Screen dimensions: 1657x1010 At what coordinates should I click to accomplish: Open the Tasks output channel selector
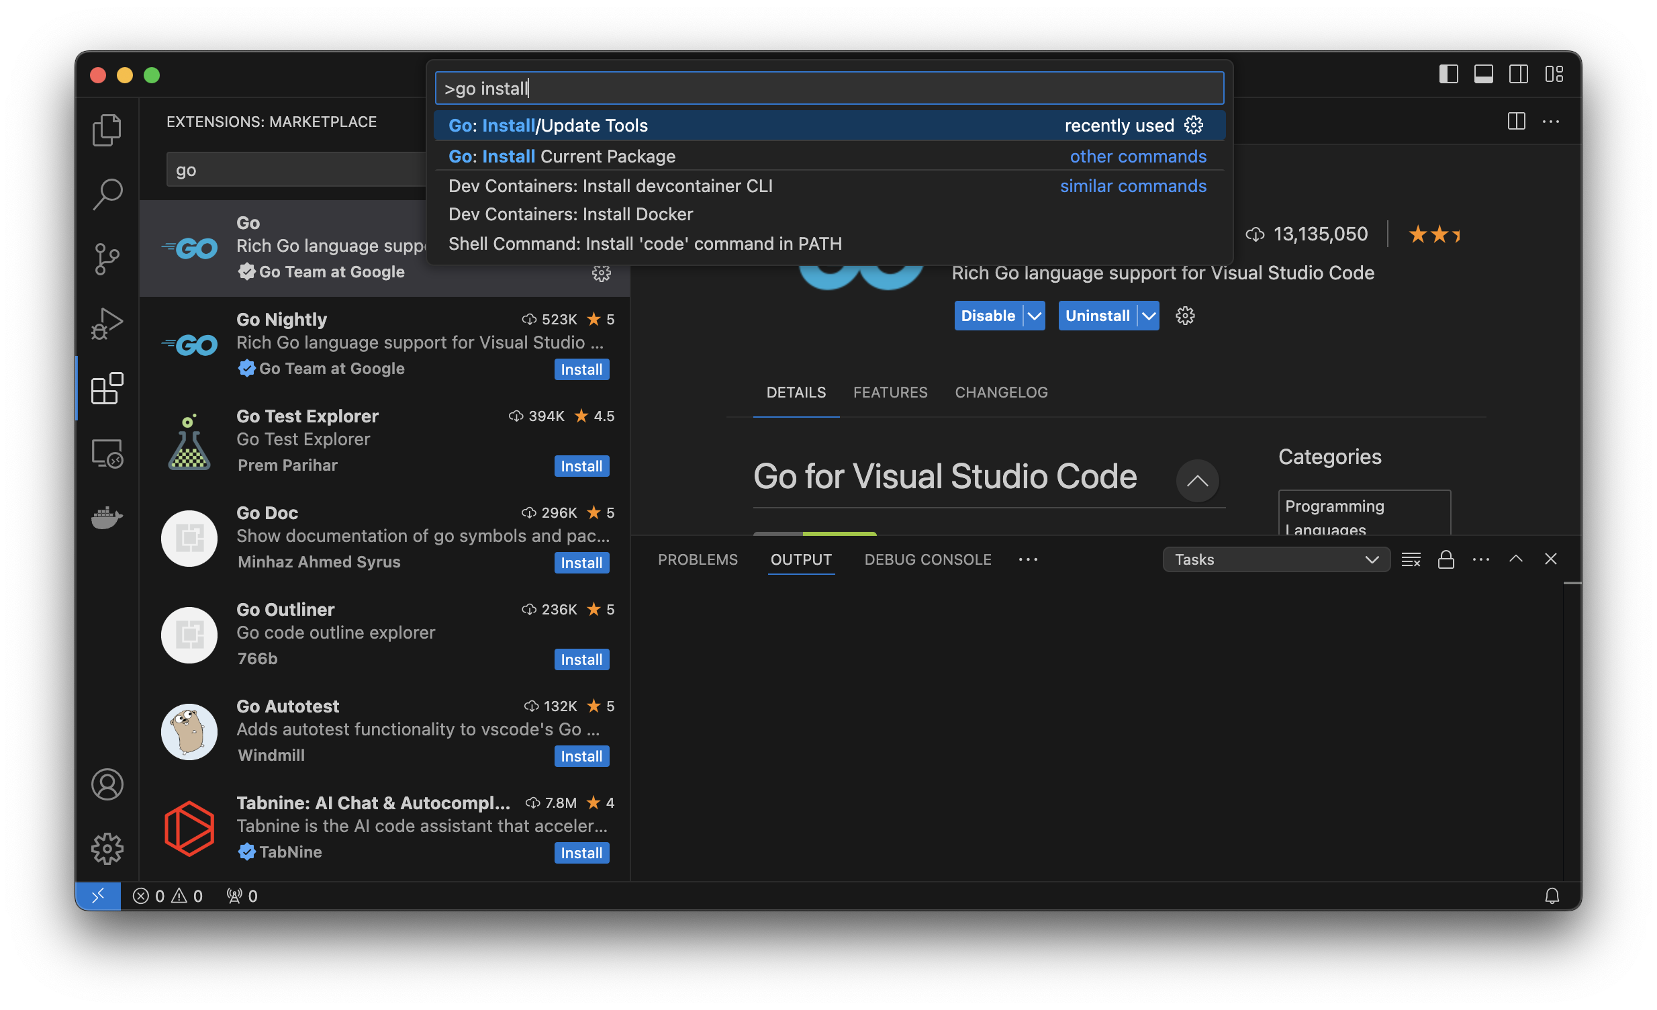[1276, 559]
